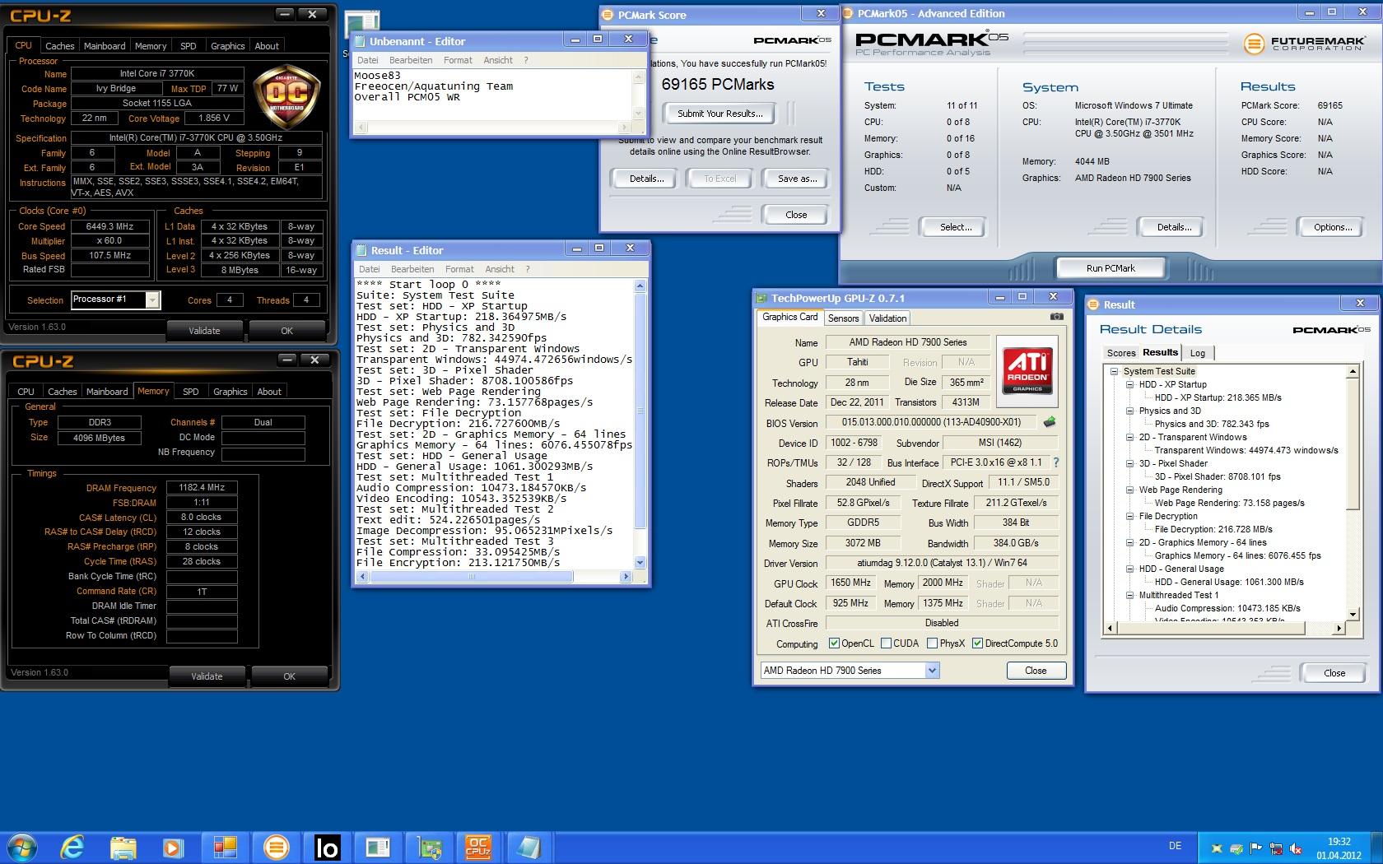
Task: Click the ATI Radeon logo in GPU-Z
Action: click(x=1027, y=371)
